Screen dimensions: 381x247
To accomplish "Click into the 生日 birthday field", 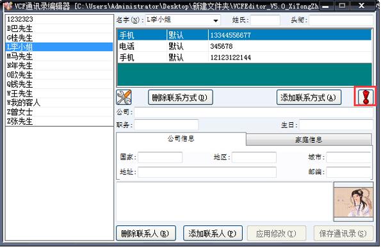I will click(x=336, y=125).
